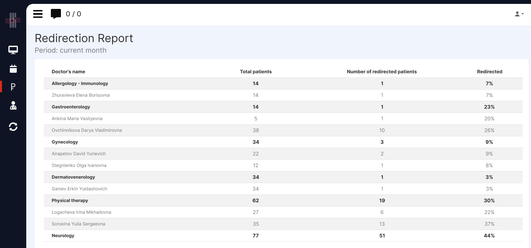Open the calendar sidebar icon

13,69
